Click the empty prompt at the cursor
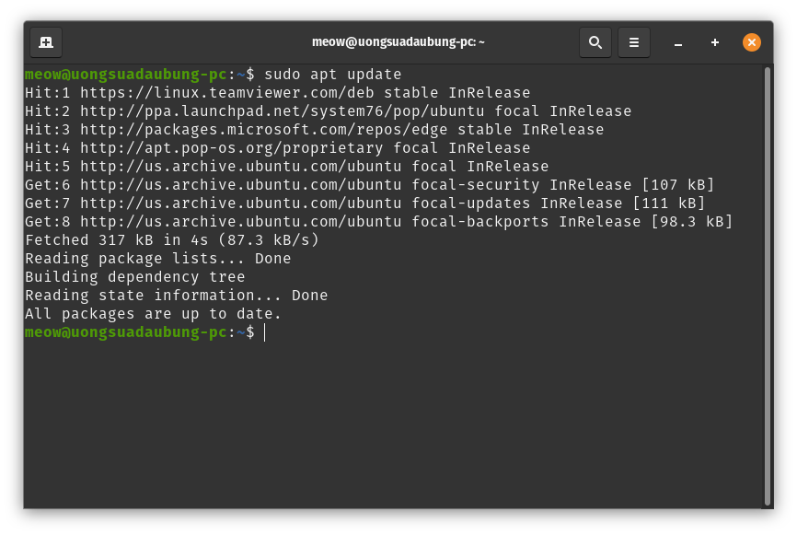The height and width of the screenshot is (535, 797). pos(264,332)
